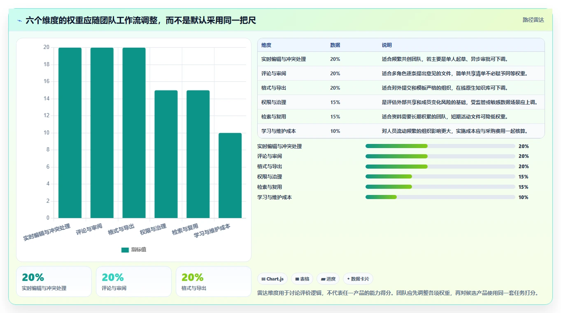The height and width of the screenshot is (313, 561).
Task: Click the 说明 column header
Action: [x=387, y=45]
